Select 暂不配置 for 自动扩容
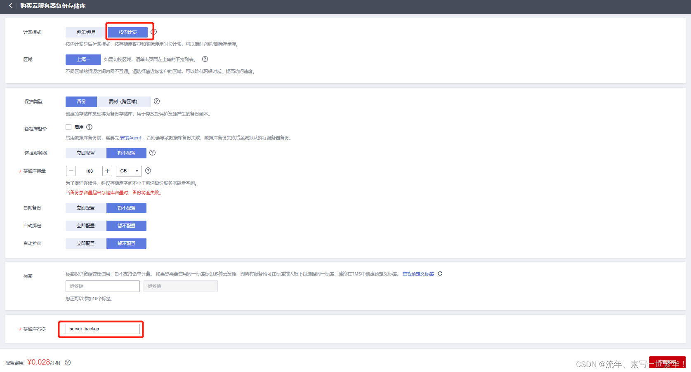 [126, 243]
